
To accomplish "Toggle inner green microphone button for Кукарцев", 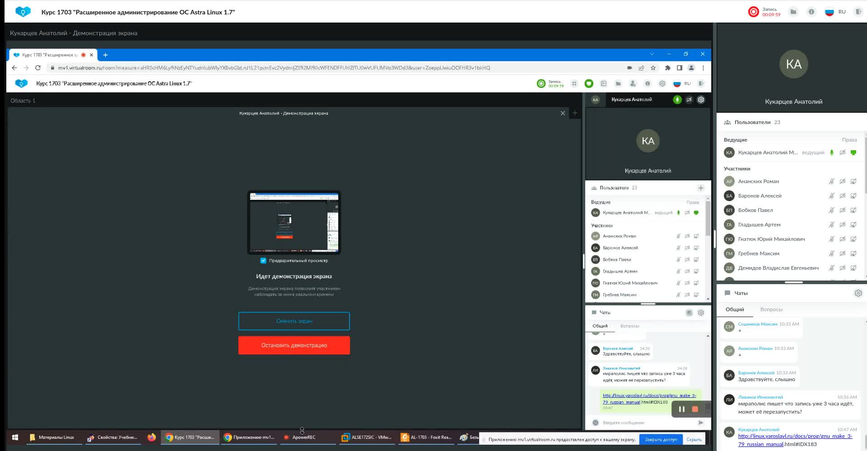I will click(677, 100).
